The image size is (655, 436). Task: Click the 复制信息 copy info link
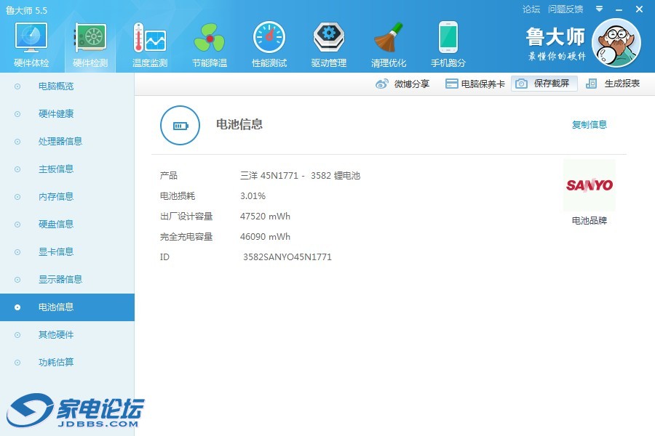click(x=589, y=125)
